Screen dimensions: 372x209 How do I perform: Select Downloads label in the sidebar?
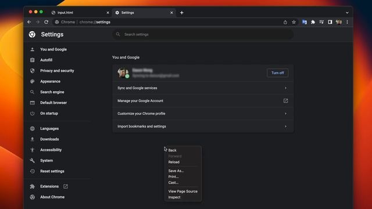coord(49,139)
